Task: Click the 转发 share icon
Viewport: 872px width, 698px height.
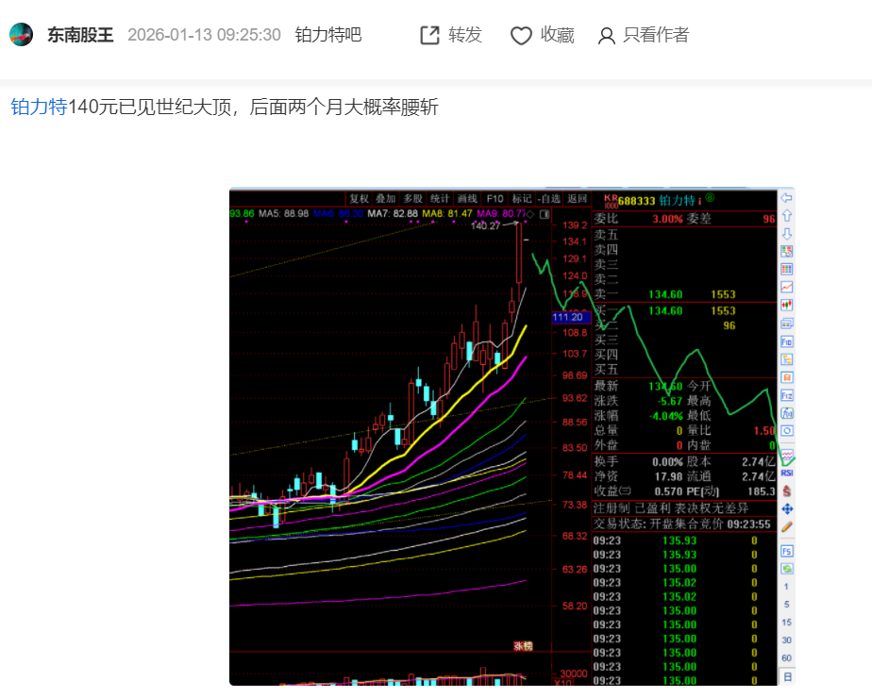Action: (429, 35)
